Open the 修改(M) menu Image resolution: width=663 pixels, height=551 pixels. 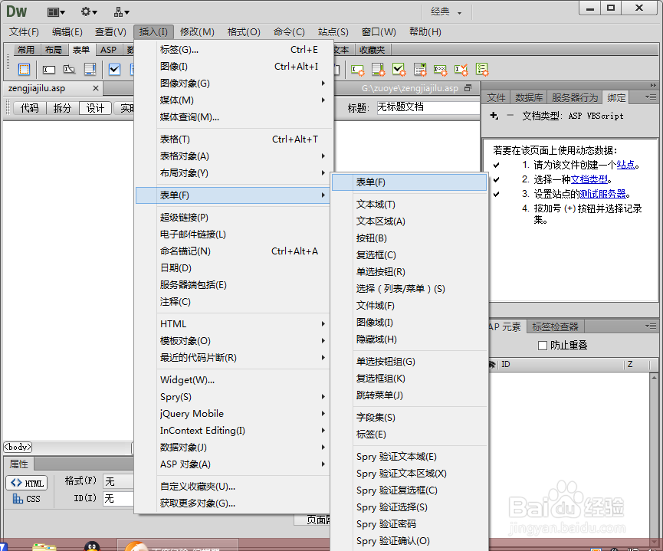click(197, 32)
